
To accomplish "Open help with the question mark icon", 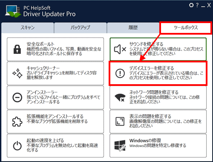I will pyautogui.click(x=197, y=5).
